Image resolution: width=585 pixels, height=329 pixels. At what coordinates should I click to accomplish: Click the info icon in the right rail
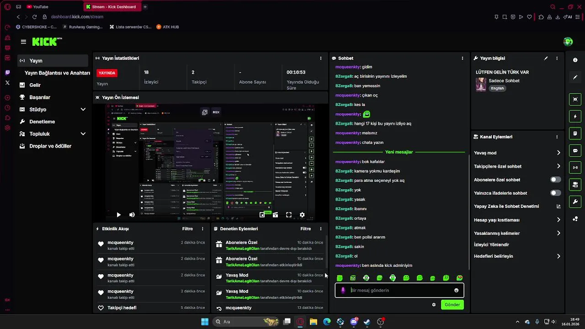tap(575, 60)
